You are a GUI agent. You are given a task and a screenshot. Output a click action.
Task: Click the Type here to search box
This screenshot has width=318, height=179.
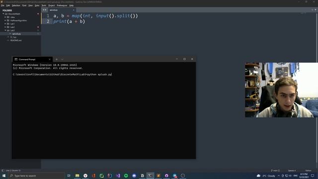[36, 176]
